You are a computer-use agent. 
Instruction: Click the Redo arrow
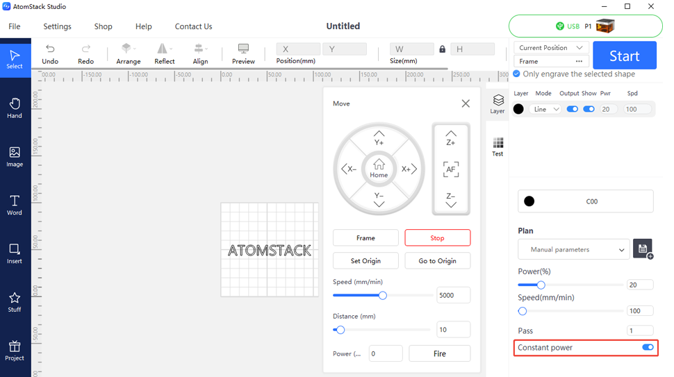click(86, 49)
